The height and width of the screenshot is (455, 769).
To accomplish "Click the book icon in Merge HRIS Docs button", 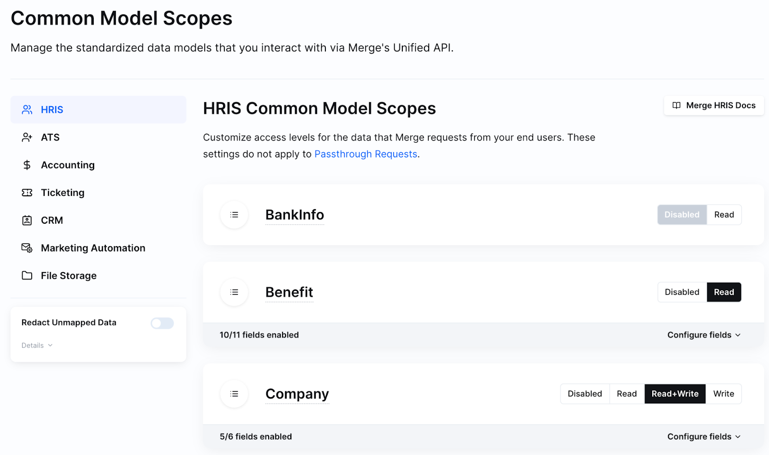I will pyautogui.click(x=677, y=105).
